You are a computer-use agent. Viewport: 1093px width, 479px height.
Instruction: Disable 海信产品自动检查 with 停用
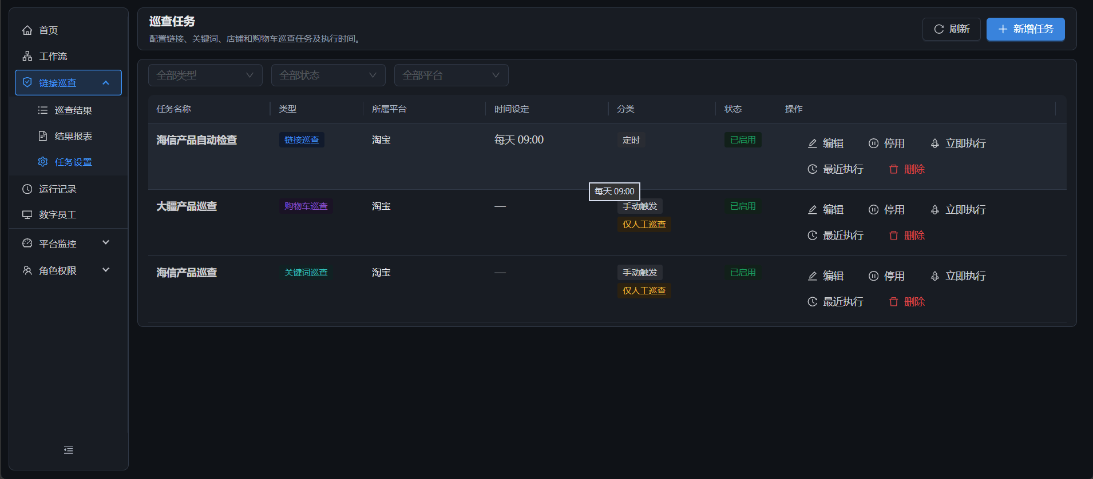886,143
